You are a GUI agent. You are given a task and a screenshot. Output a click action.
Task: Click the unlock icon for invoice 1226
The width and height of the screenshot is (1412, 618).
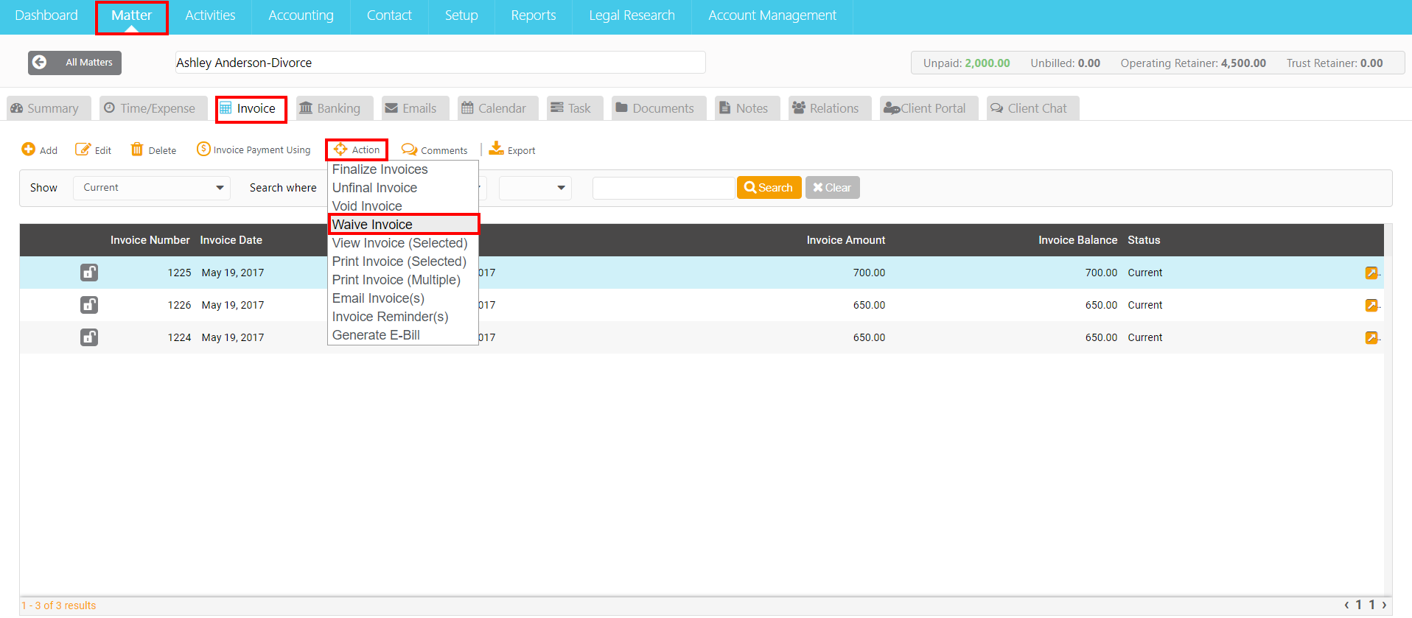pos(89,305)
